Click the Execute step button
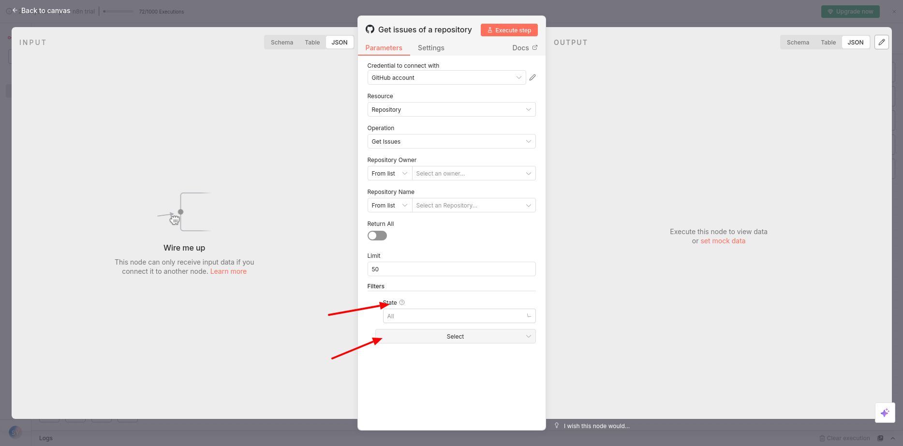The height and width of the screenshot is (446, 903). pos(509,30)
